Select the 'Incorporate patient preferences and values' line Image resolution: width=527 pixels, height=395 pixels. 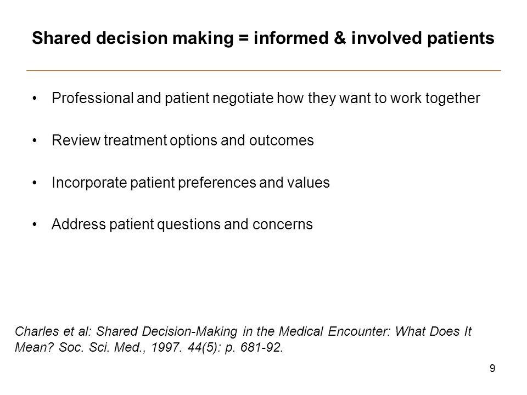(x=190, y=183)
